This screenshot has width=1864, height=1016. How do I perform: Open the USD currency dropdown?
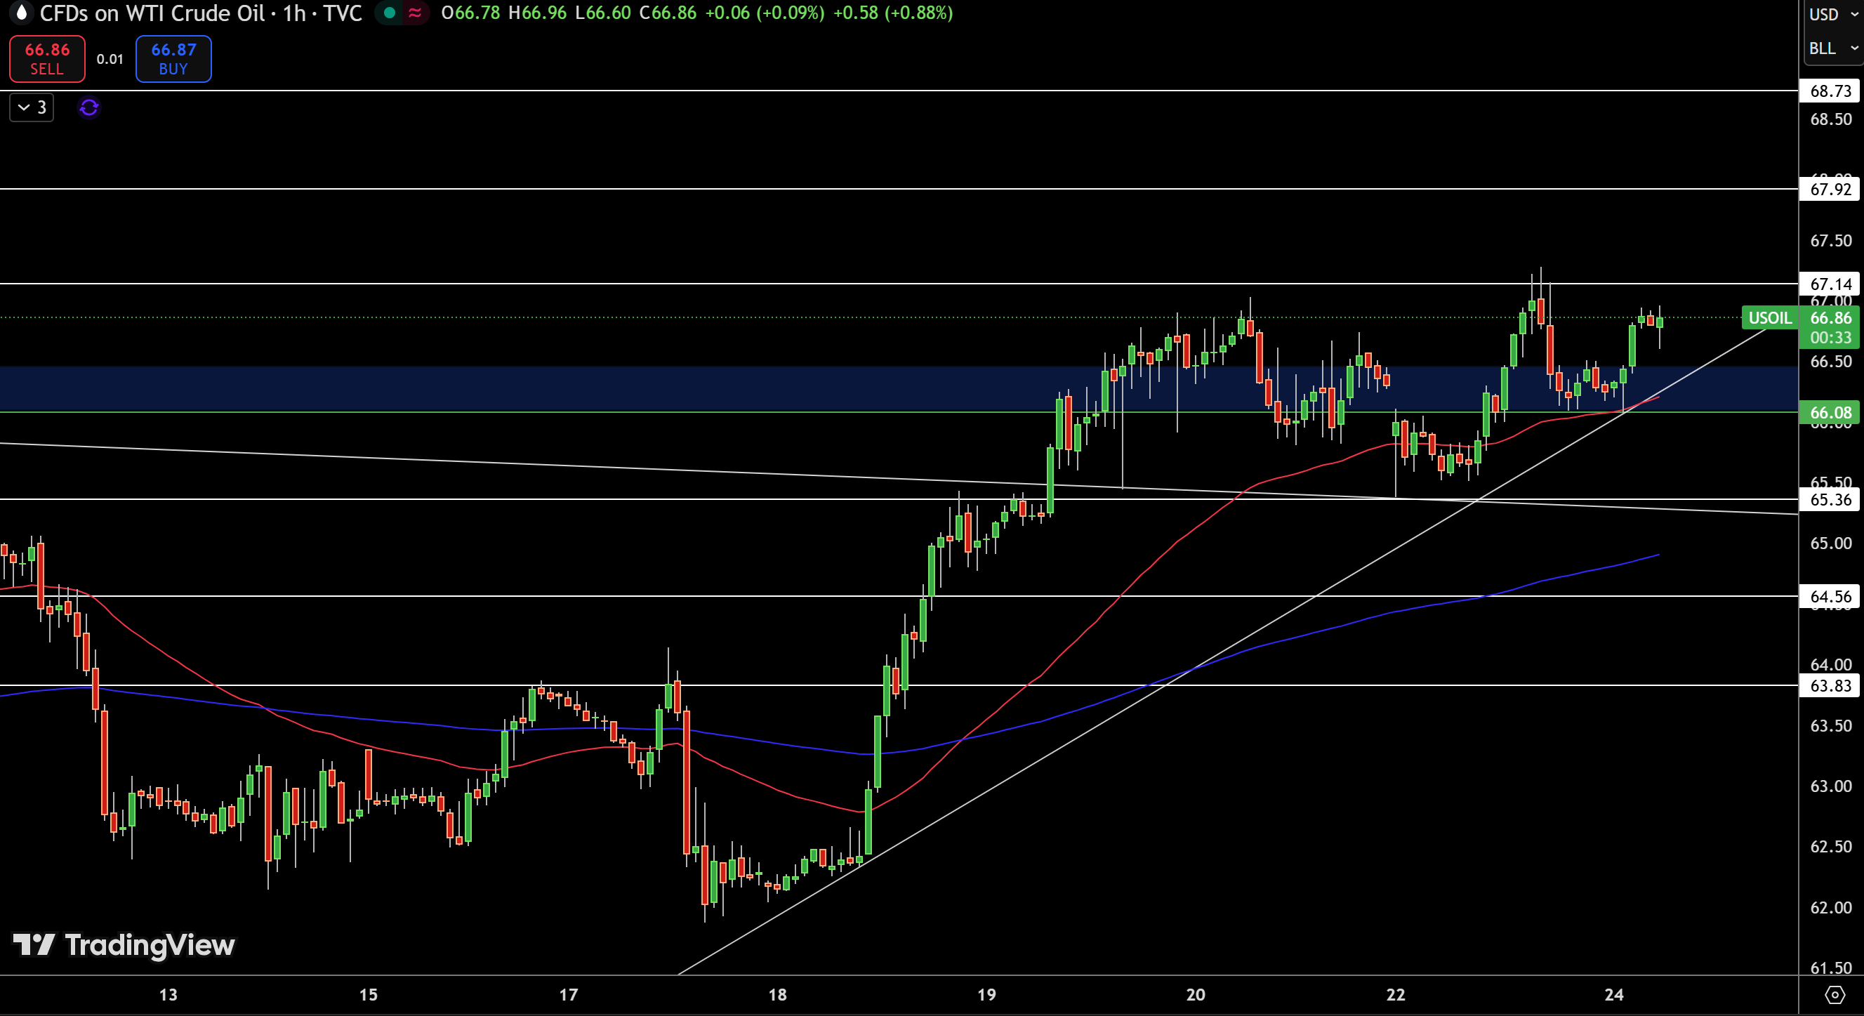click(x=1832, y=15)
